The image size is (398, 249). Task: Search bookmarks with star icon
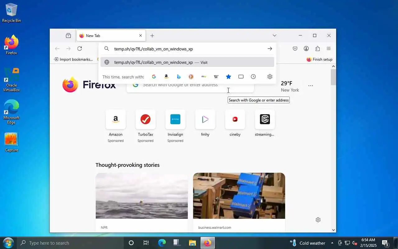pos(229,77)
